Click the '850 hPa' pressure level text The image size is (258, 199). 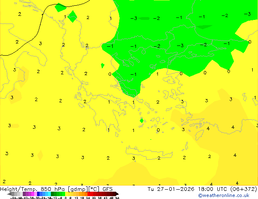coord(52,189)
